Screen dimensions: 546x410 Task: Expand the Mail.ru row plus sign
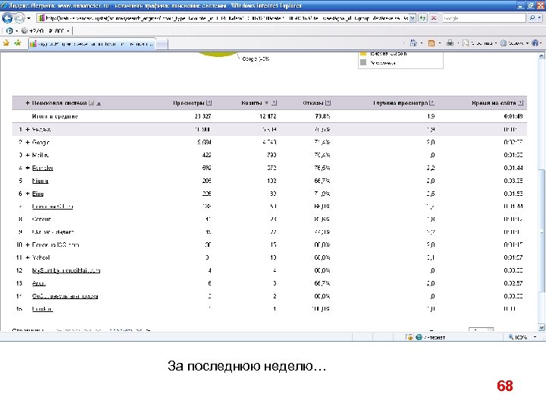coord(27,155)
